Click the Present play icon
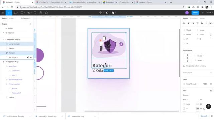This screenshot has width=214, height=120. (203, 13)
